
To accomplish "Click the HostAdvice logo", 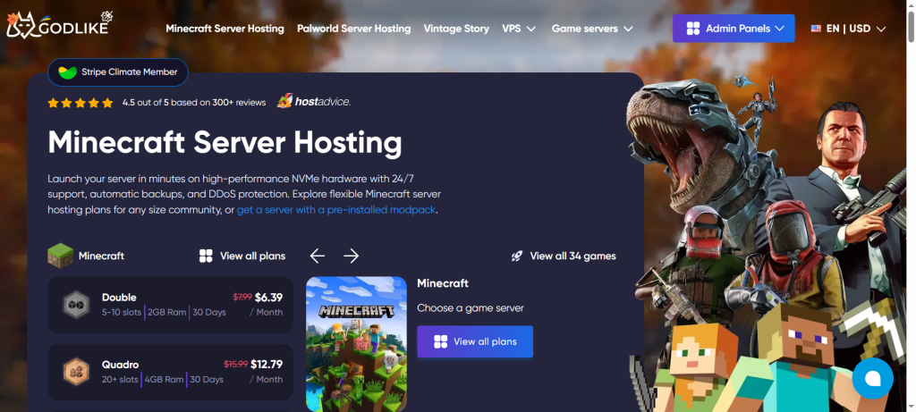I will coord(313,102).
